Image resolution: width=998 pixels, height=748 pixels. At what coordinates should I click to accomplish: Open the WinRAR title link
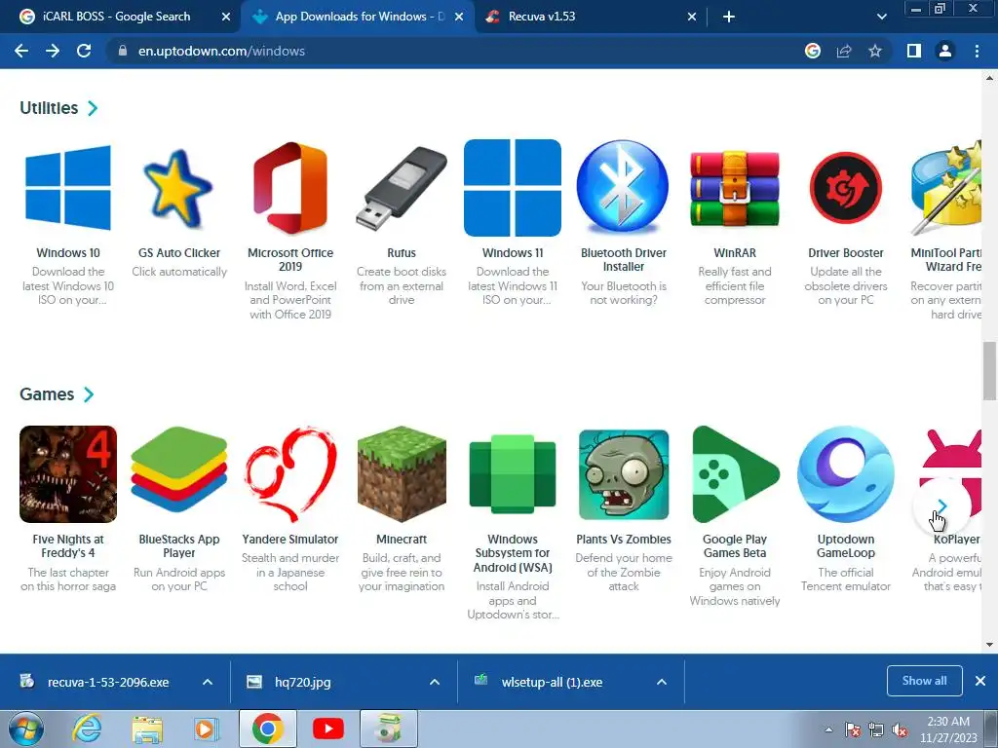735,252
